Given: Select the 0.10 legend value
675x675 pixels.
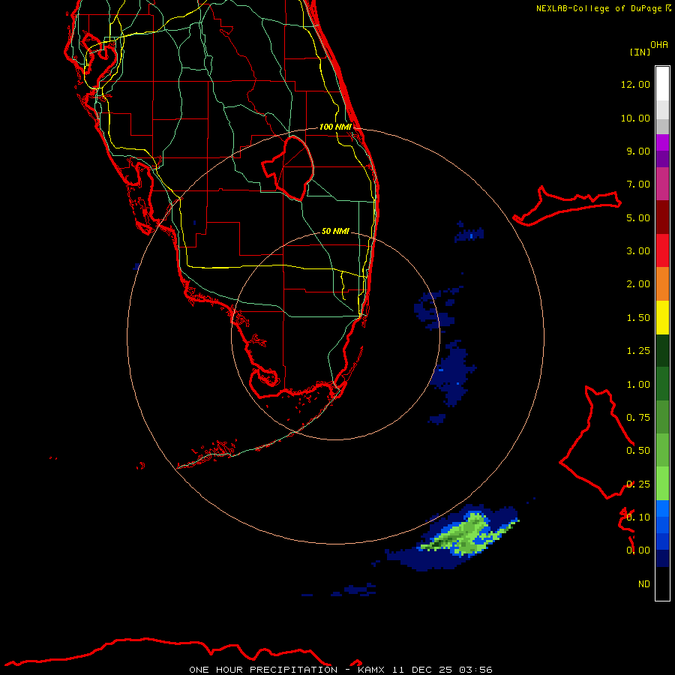Looking at the screenshot, I should coord(638,517).
